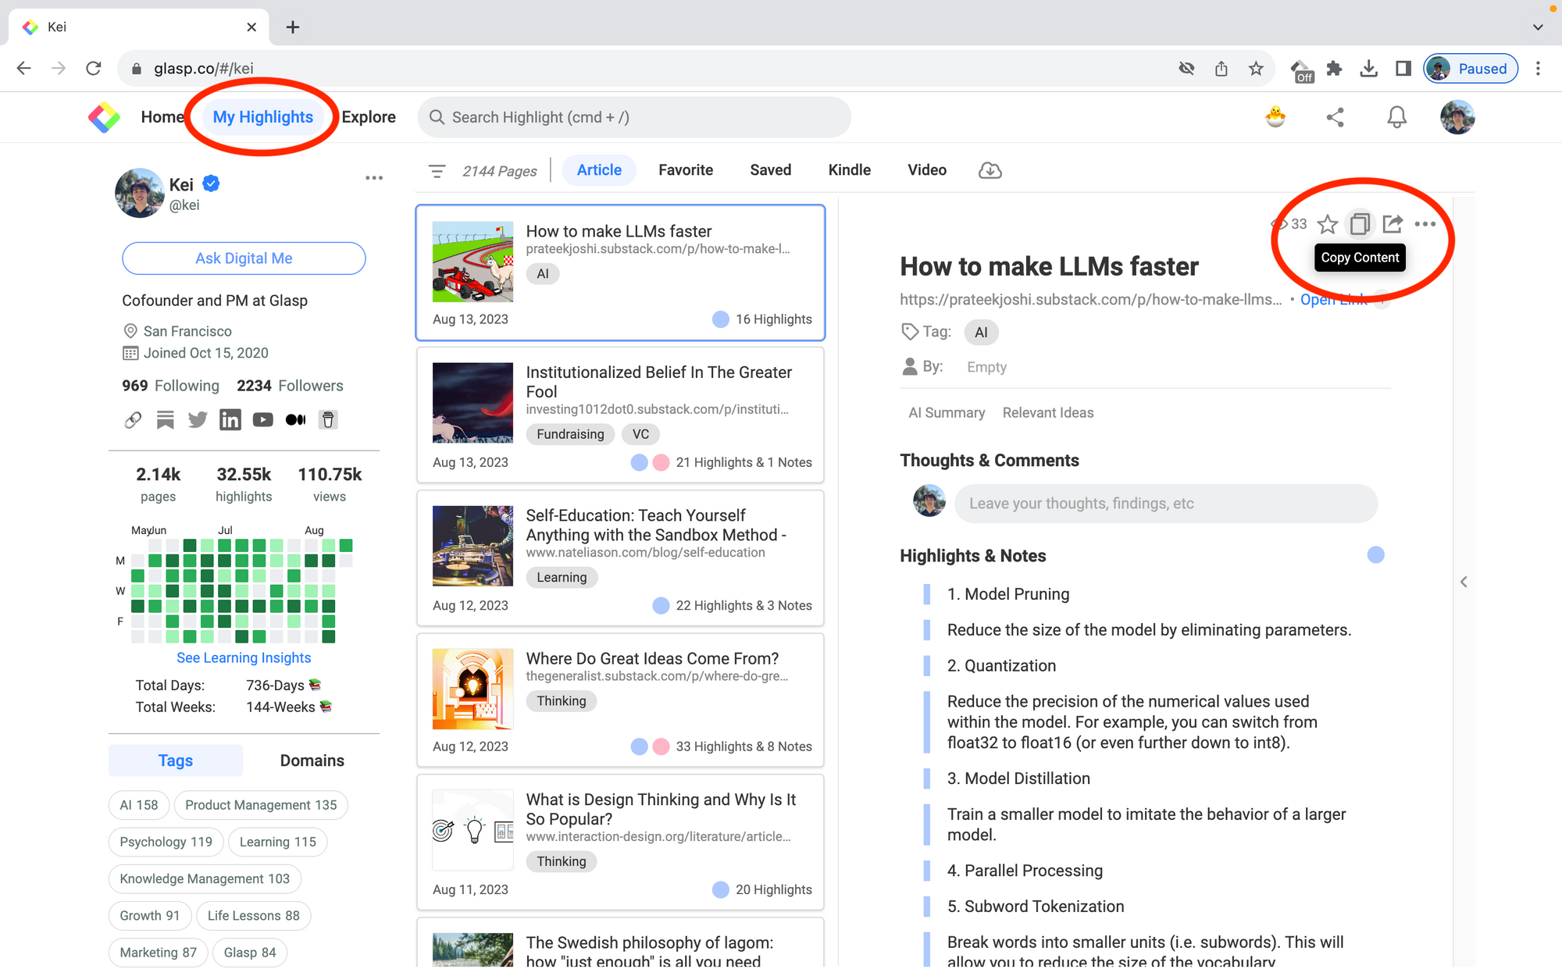Select the Kindle filter tab
1562x976 pixels.
point(850,170)
